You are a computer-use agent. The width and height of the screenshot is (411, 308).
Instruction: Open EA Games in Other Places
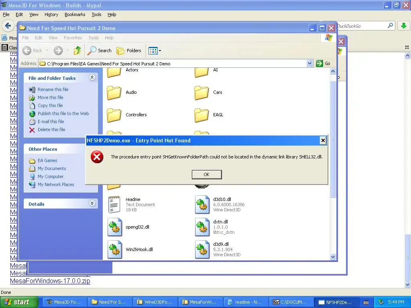coord(47,160)
